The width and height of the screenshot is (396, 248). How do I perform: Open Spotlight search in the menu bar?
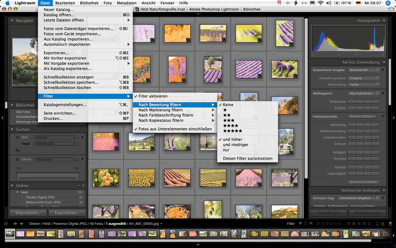point(388,3)
